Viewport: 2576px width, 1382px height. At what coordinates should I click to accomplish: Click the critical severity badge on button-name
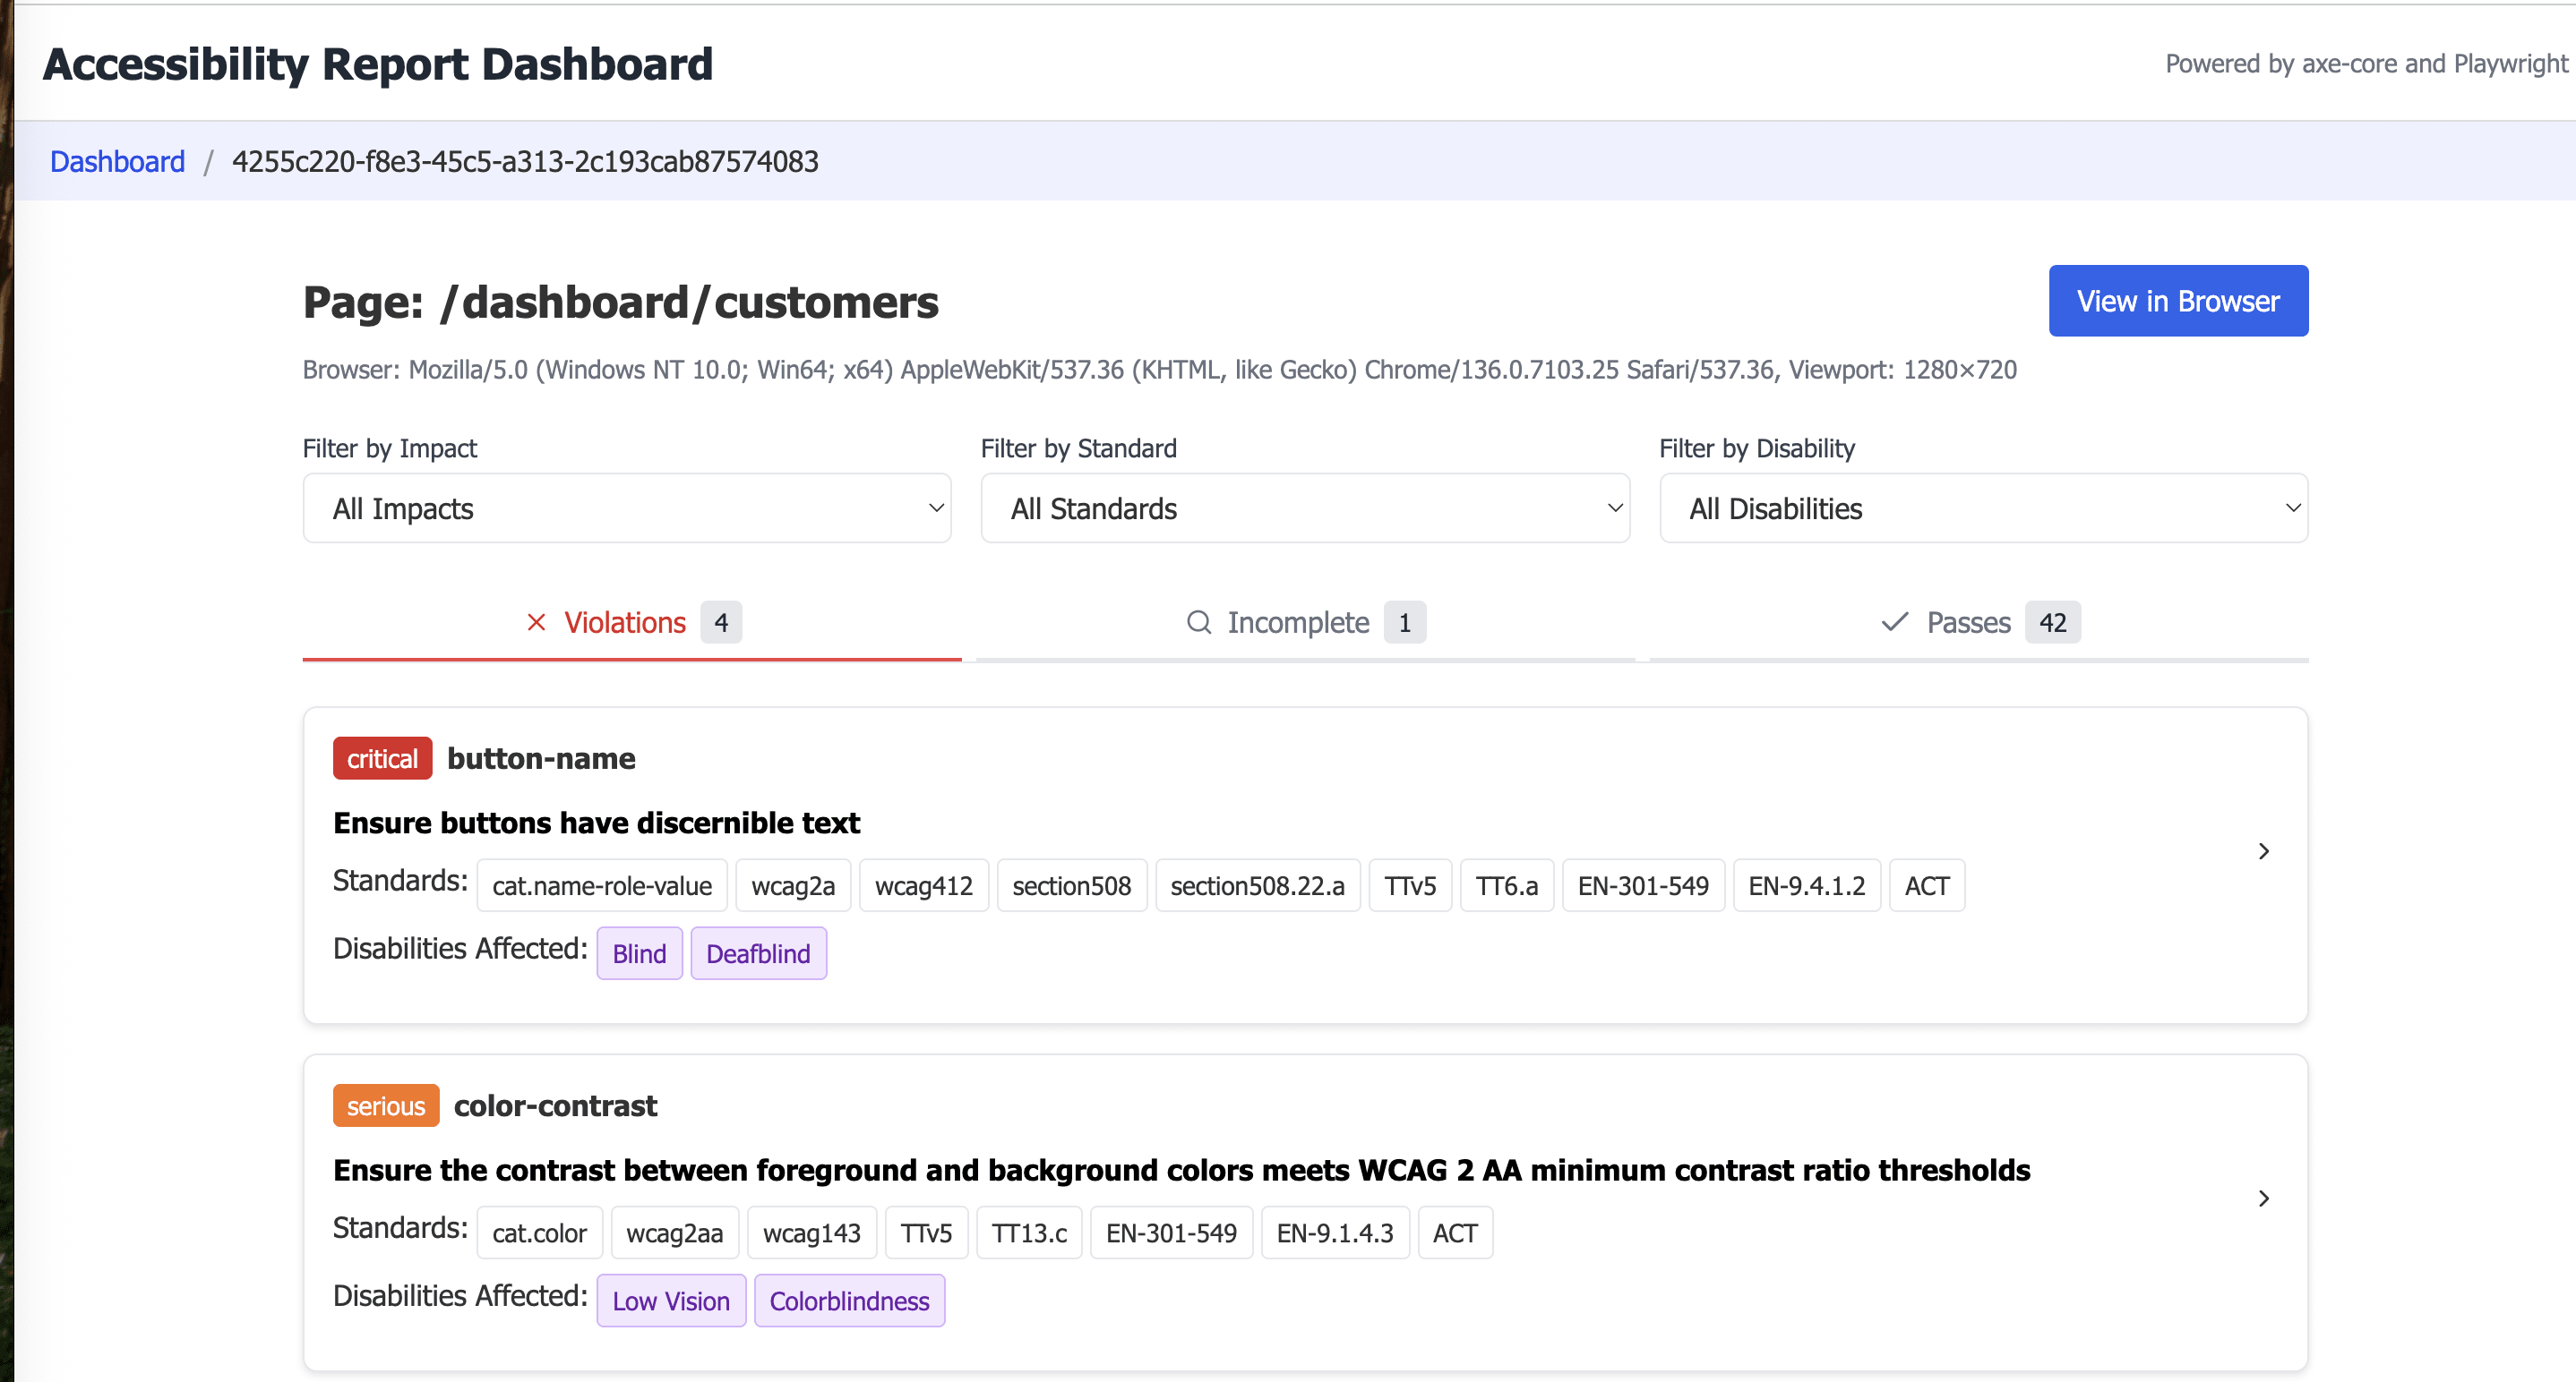[382, 758]
